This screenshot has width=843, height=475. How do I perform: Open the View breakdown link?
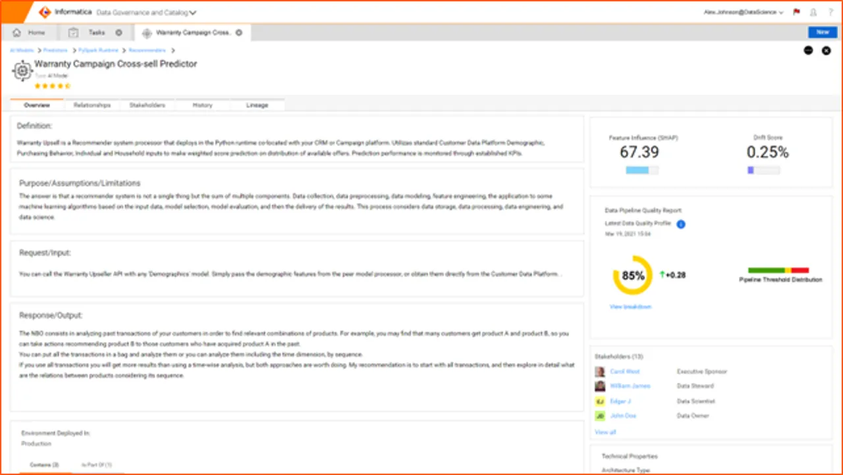[631, 307]
